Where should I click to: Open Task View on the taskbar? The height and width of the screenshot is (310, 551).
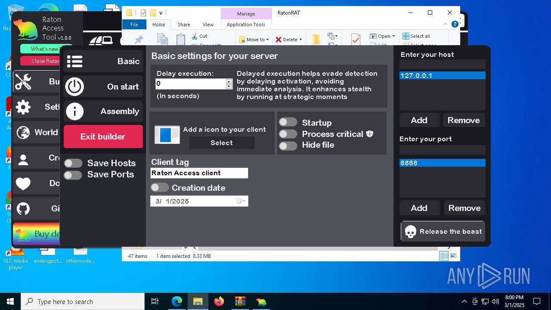(155, 301)
